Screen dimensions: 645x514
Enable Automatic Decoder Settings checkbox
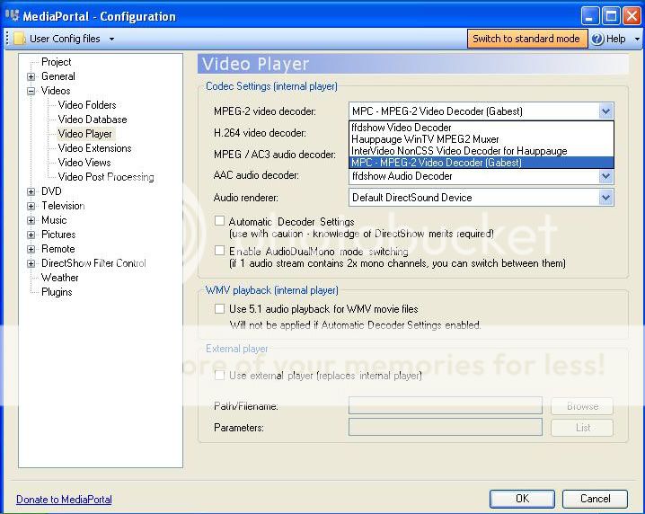[x=220, y=221]
